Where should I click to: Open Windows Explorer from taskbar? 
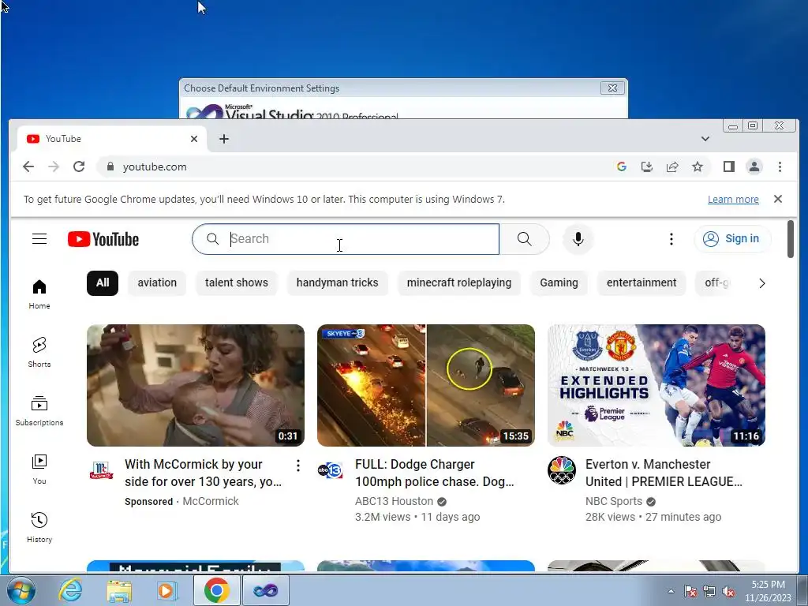(x=119, y=590)
